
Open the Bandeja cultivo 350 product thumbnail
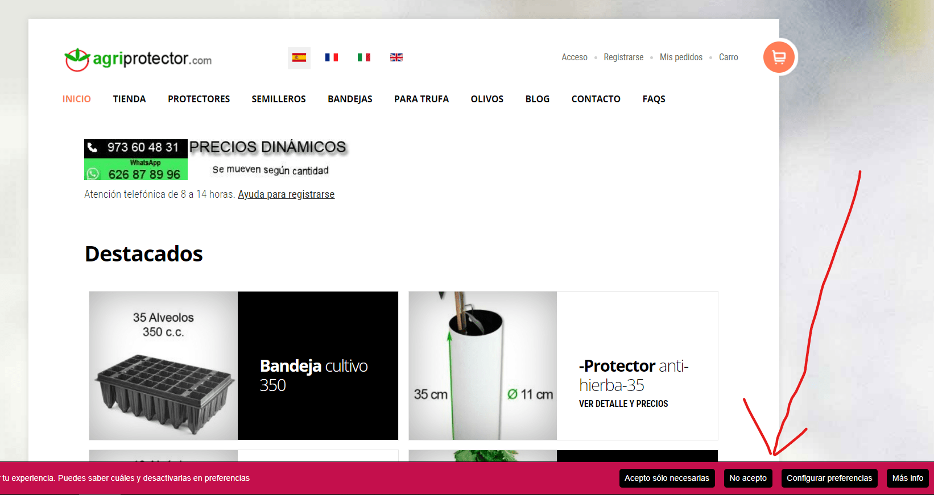[x=163, y=365]
